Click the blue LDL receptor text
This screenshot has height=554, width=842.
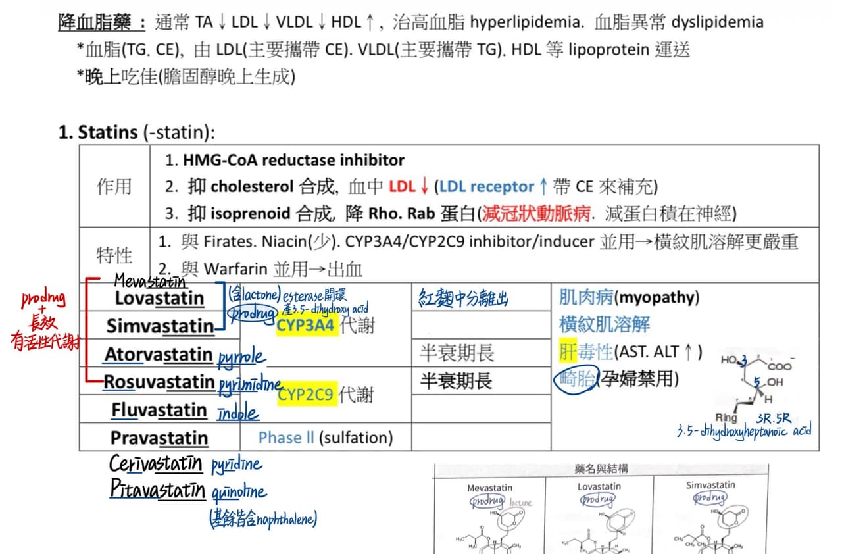tap(487, 187)
